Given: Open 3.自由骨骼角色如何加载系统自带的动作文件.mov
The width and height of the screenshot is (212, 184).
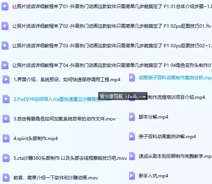Looking at the screenshot, I should click(64, 119).
